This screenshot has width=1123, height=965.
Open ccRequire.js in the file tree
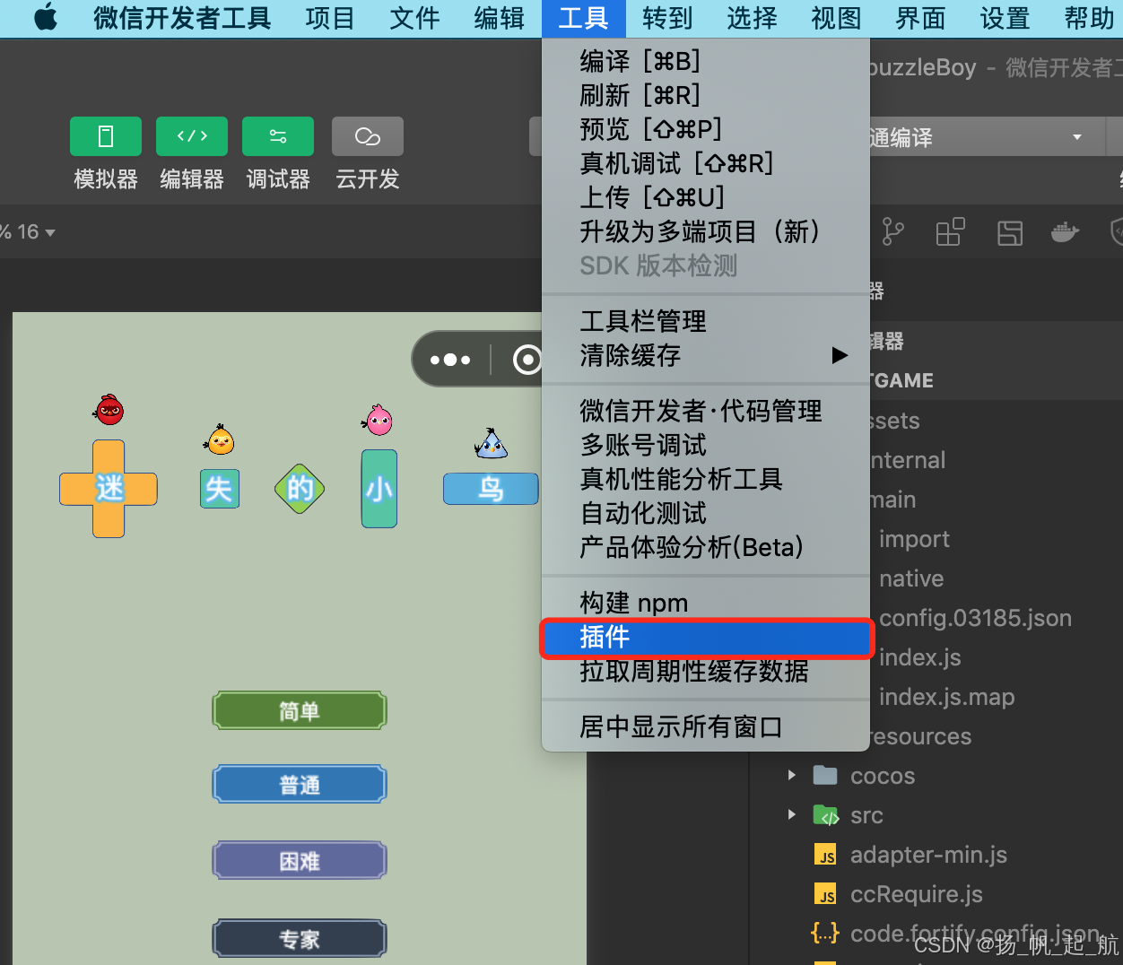click(x=916, y=894)
